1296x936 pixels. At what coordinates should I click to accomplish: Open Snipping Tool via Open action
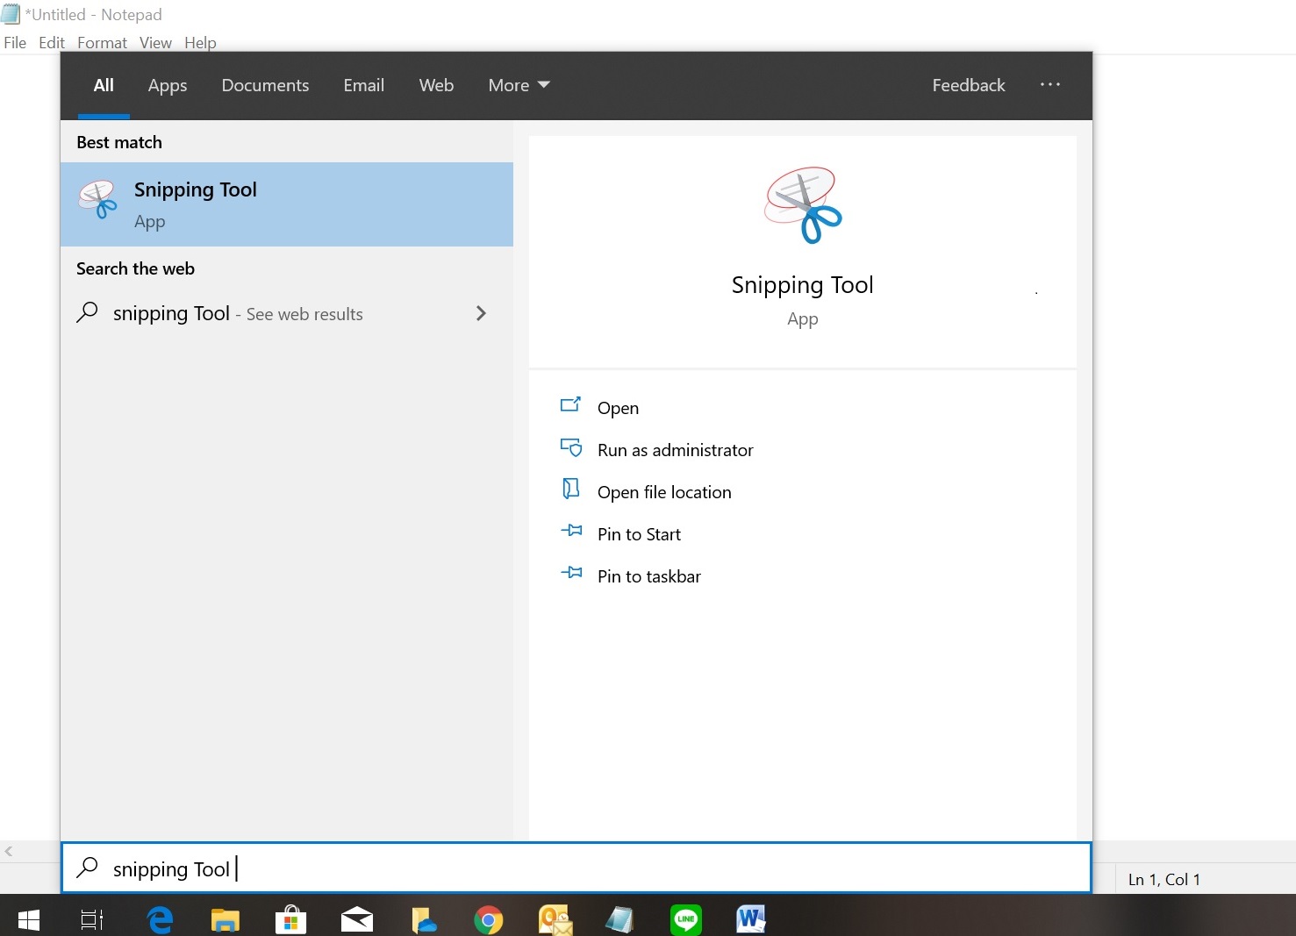pos(618,408)
